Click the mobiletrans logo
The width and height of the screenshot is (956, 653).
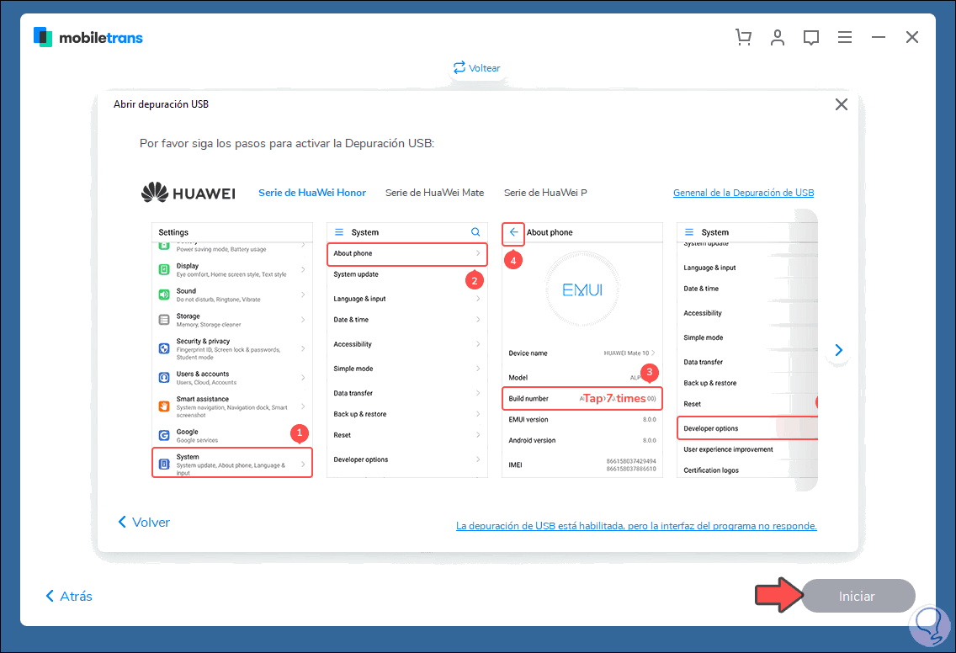tap(88, 37)
